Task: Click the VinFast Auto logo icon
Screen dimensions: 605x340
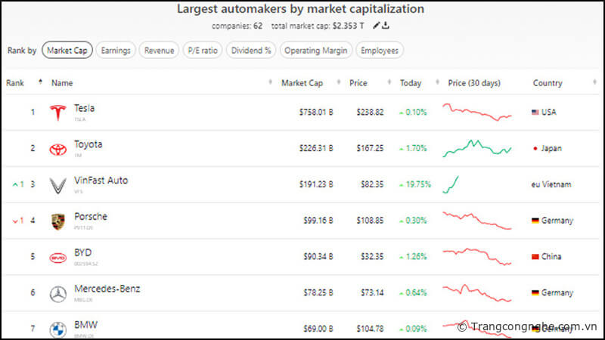Action: pos(58,185)
